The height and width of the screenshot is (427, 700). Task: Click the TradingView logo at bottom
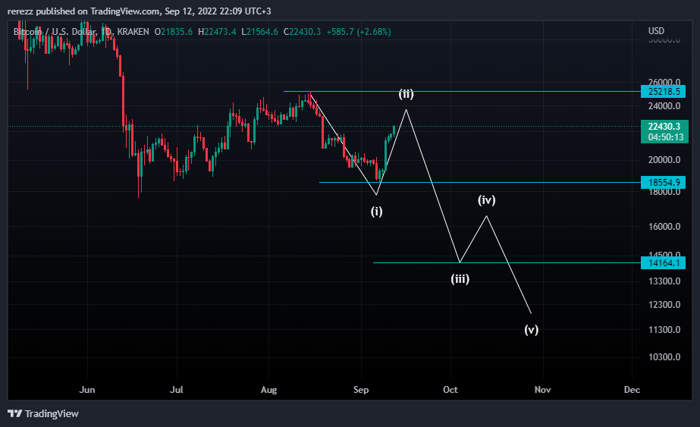pyautogui.click(x=43, y=413)
